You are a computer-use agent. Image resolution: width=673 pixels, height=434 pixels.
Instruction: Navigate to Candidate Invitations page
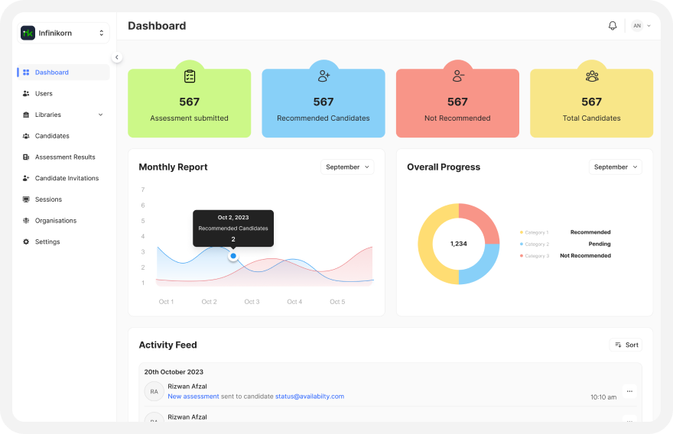tap(67, 178)
